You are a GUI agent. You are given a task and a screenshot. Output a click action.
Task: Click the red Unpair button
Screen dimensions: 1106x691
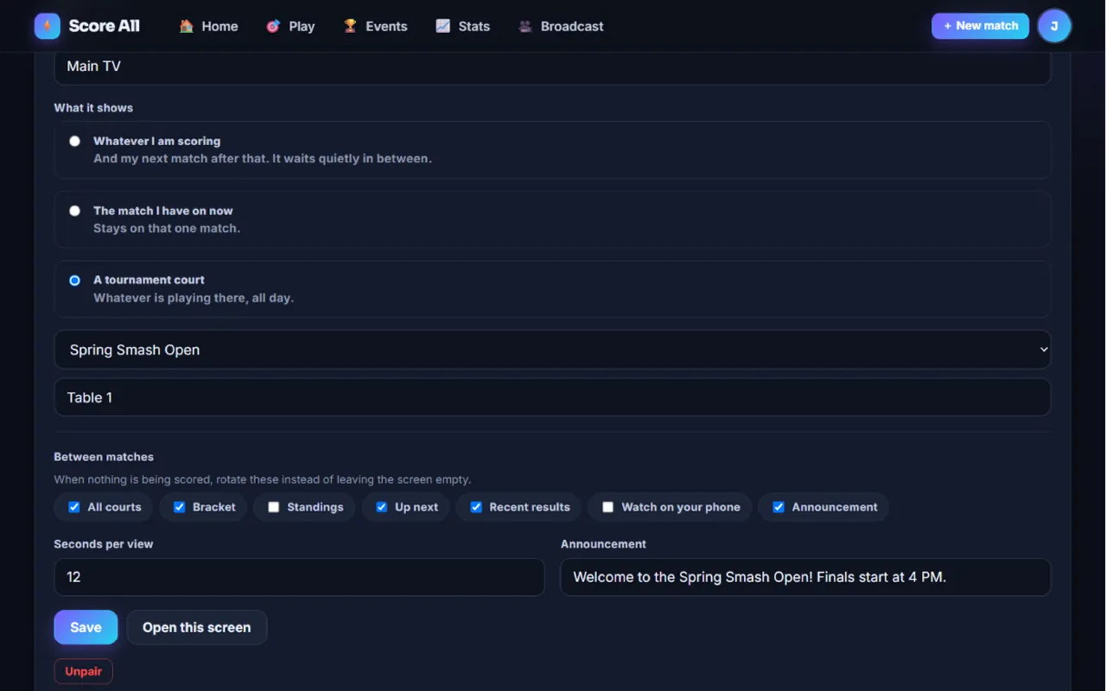click(84, 671)
